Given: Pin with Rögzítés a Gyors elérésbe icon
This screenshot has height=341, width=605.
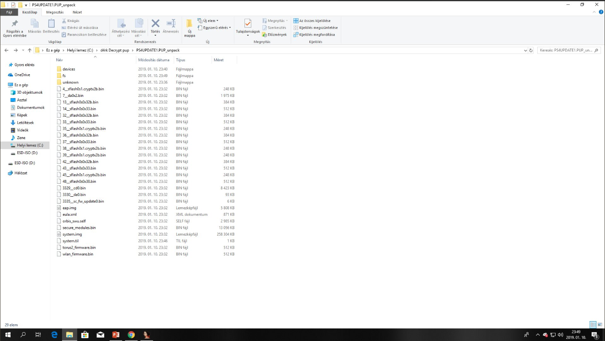Looking at the screenshot, I should click(x=15, y=25).
